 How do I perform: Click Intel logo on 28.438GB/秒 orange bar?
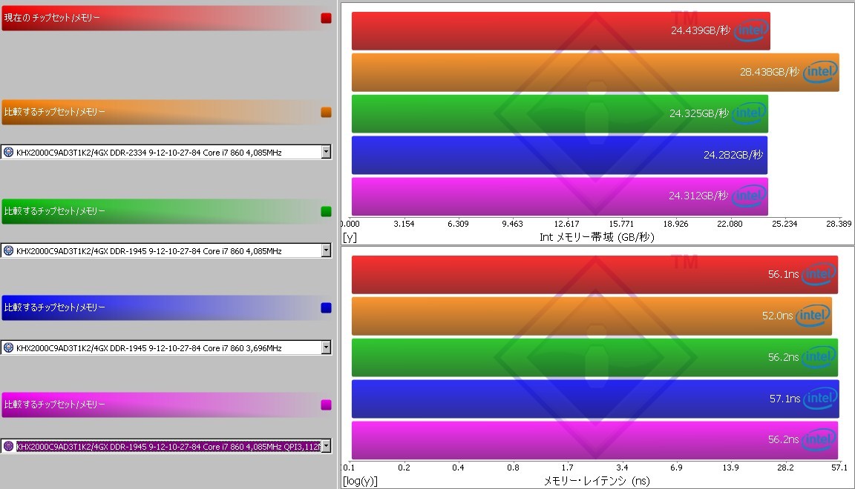pyautogui.click(x=820, y=71)
